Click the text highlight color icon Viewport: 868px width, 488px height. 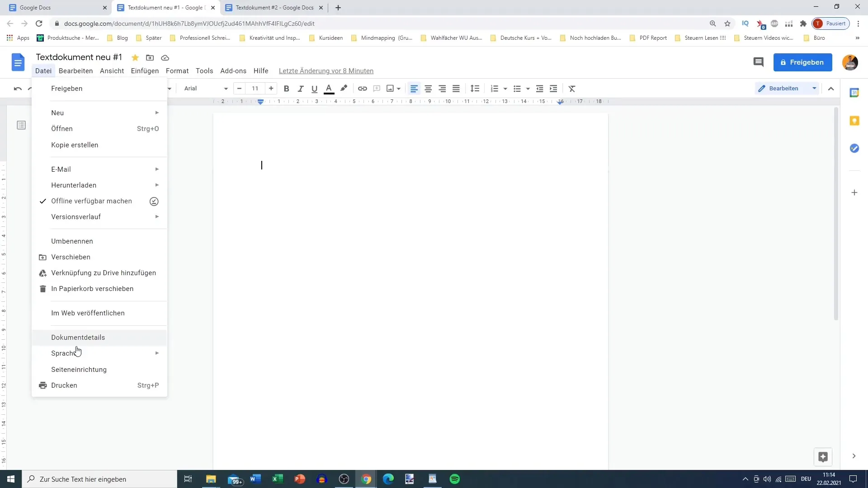click(344, 88)
